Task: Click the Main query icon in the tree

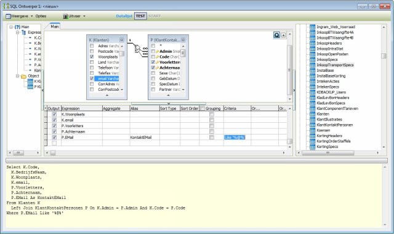Action: [x=17, y=27]
